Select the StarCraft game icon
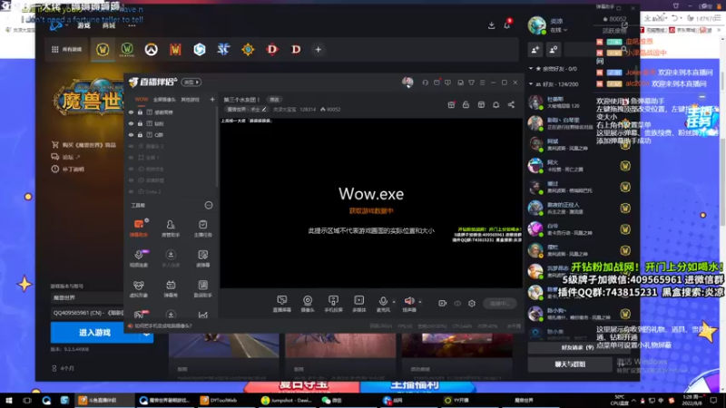This screenshot has width=726, height=408. click(x=223, y=49)
